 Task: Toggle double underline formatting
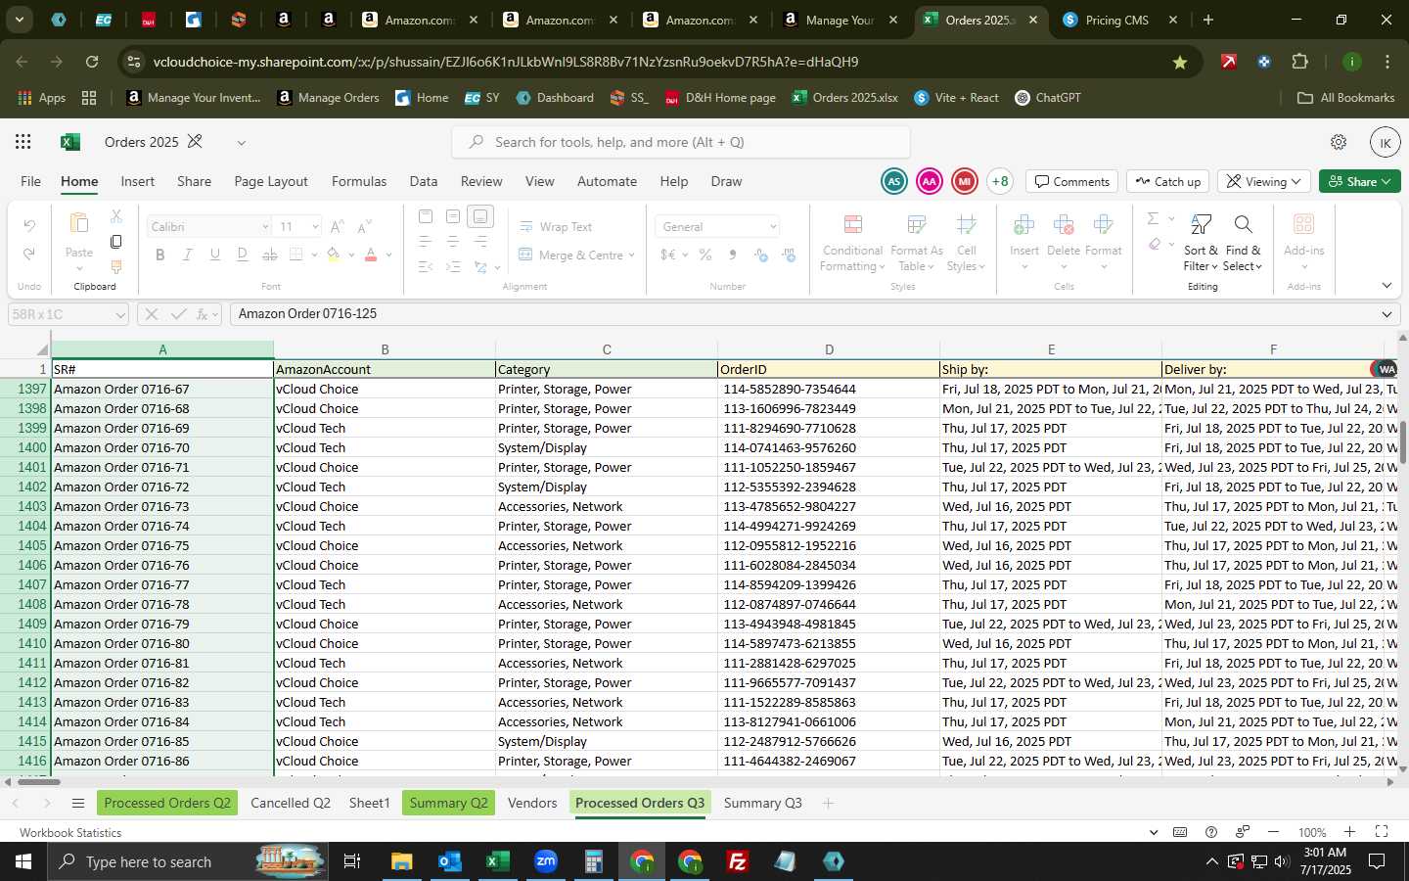243,255
